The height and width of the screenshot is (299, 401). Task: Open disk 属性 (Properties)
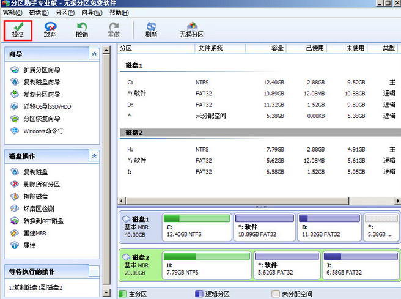(x=23, y=245)
